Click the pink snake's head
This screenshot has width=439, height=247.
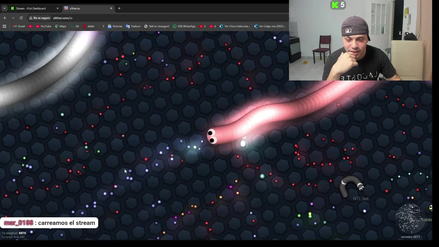point(213,136)
